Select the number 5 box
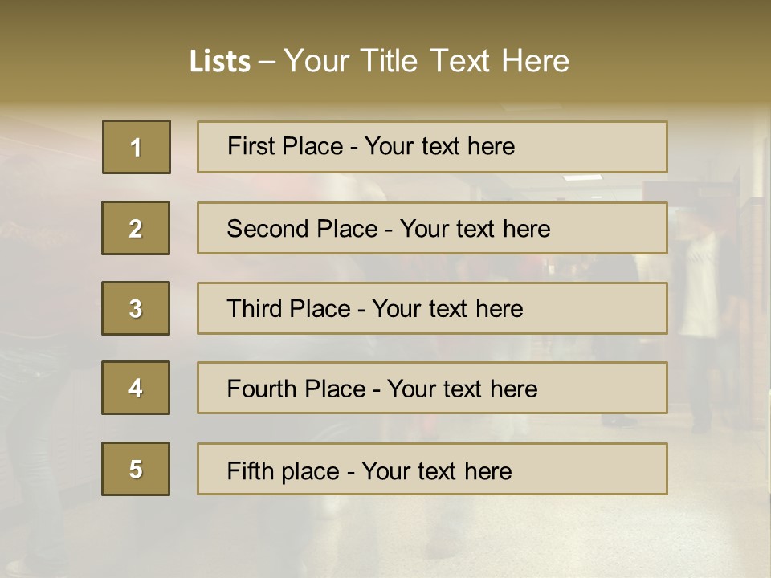Screen dimensions: 771x578 (x=136, y=469)
